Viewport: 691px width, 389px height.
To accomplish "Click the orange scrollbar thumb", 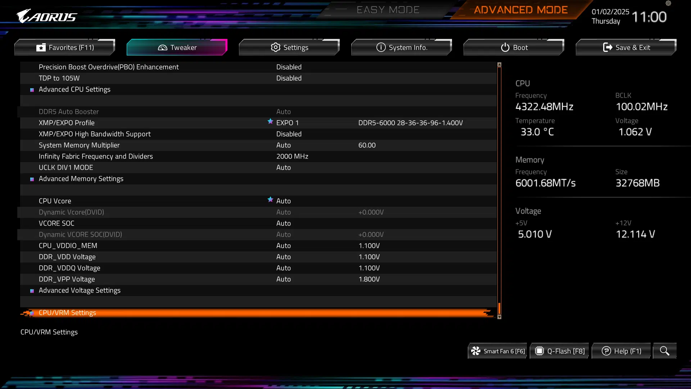I will [499, 308].
